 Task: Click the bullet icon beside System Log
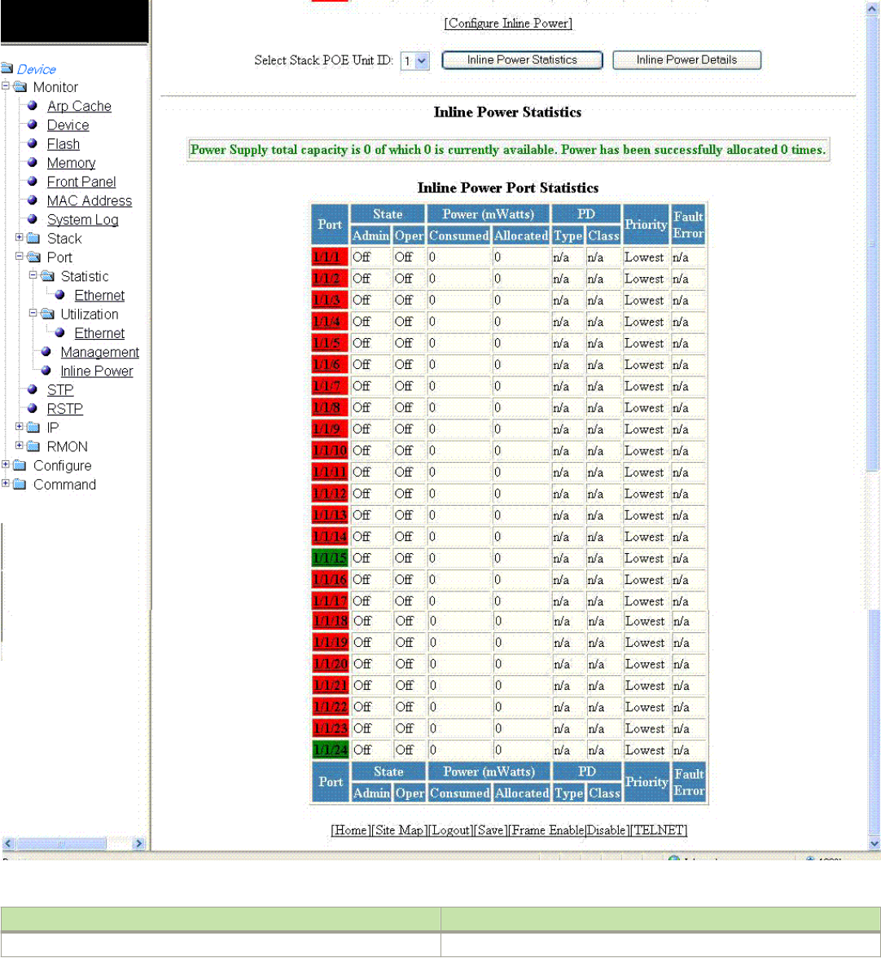(x=33, y=218)
